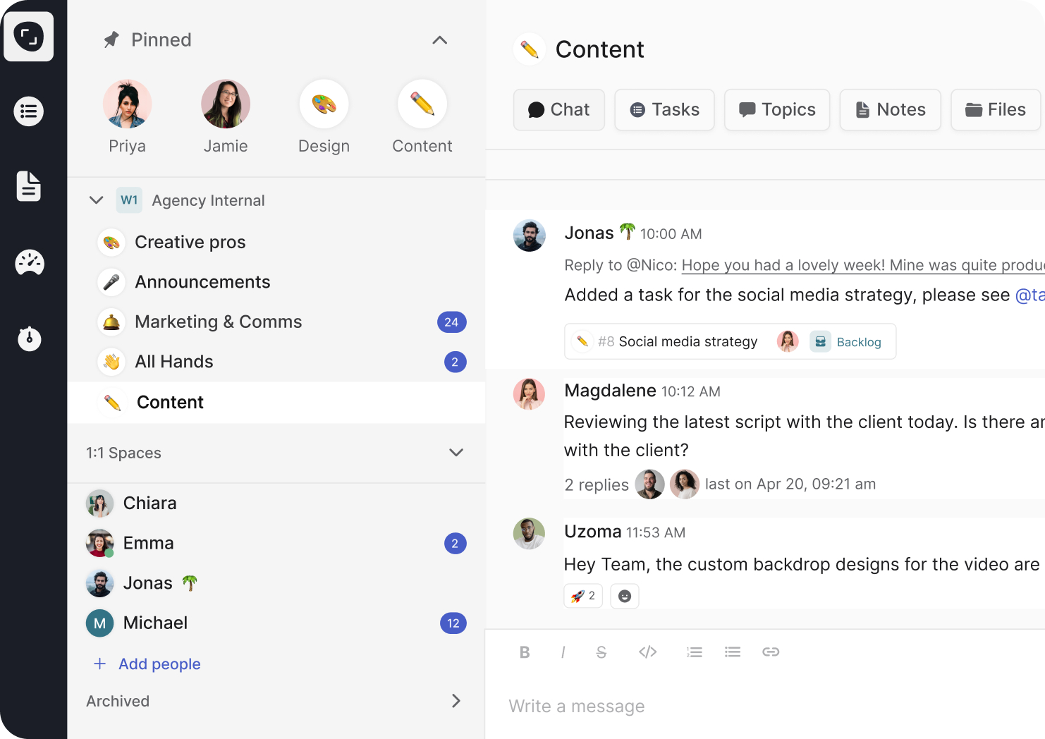The width and height of the screenshot is (1045, 739).
Task: Open the Marketing & Comms space
Action: click(276, 322)
